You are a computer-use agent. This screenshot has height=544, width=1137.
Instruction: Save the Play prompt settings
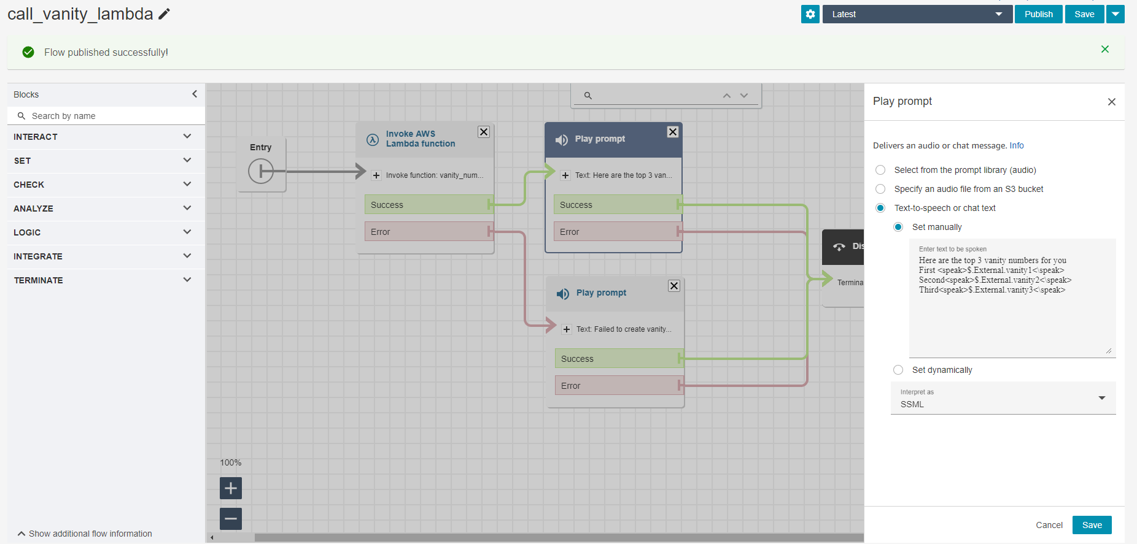coord(1092,525)
